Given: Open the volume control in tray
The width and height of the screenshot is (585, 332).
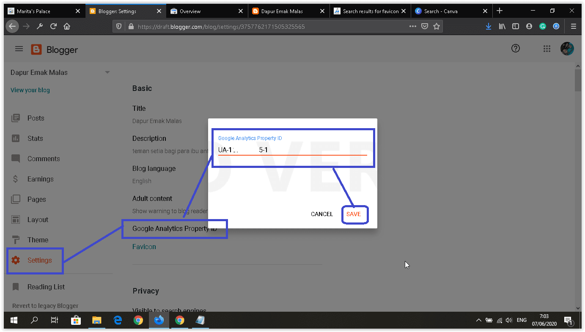Looking at the screenshot, I should 509,321.
